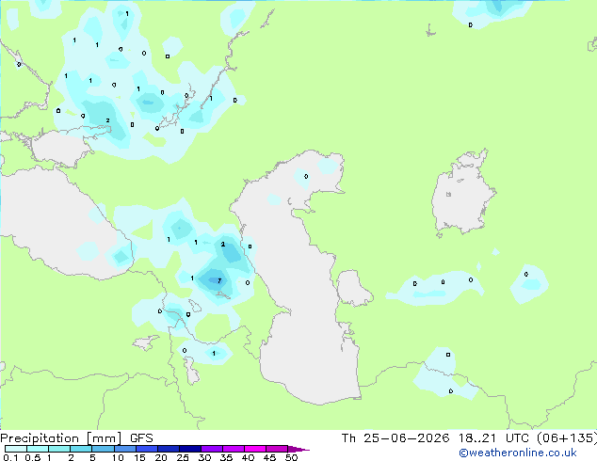This screenshot has width=597, height=461.
Task: Select the 0.5–1 mm legend color box
Action: [x=38, y=449]
